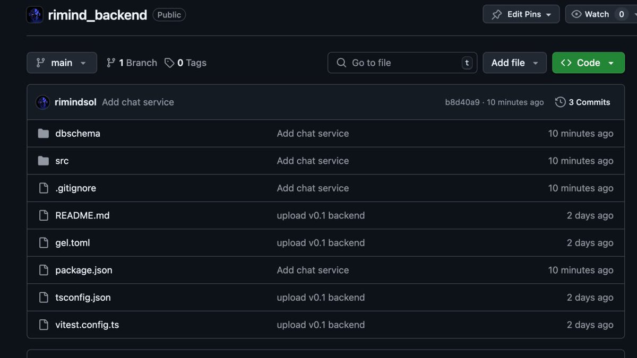637x358 pixels.
Task: Click the vitest.config.ts file icon
Action: (44, 325)
